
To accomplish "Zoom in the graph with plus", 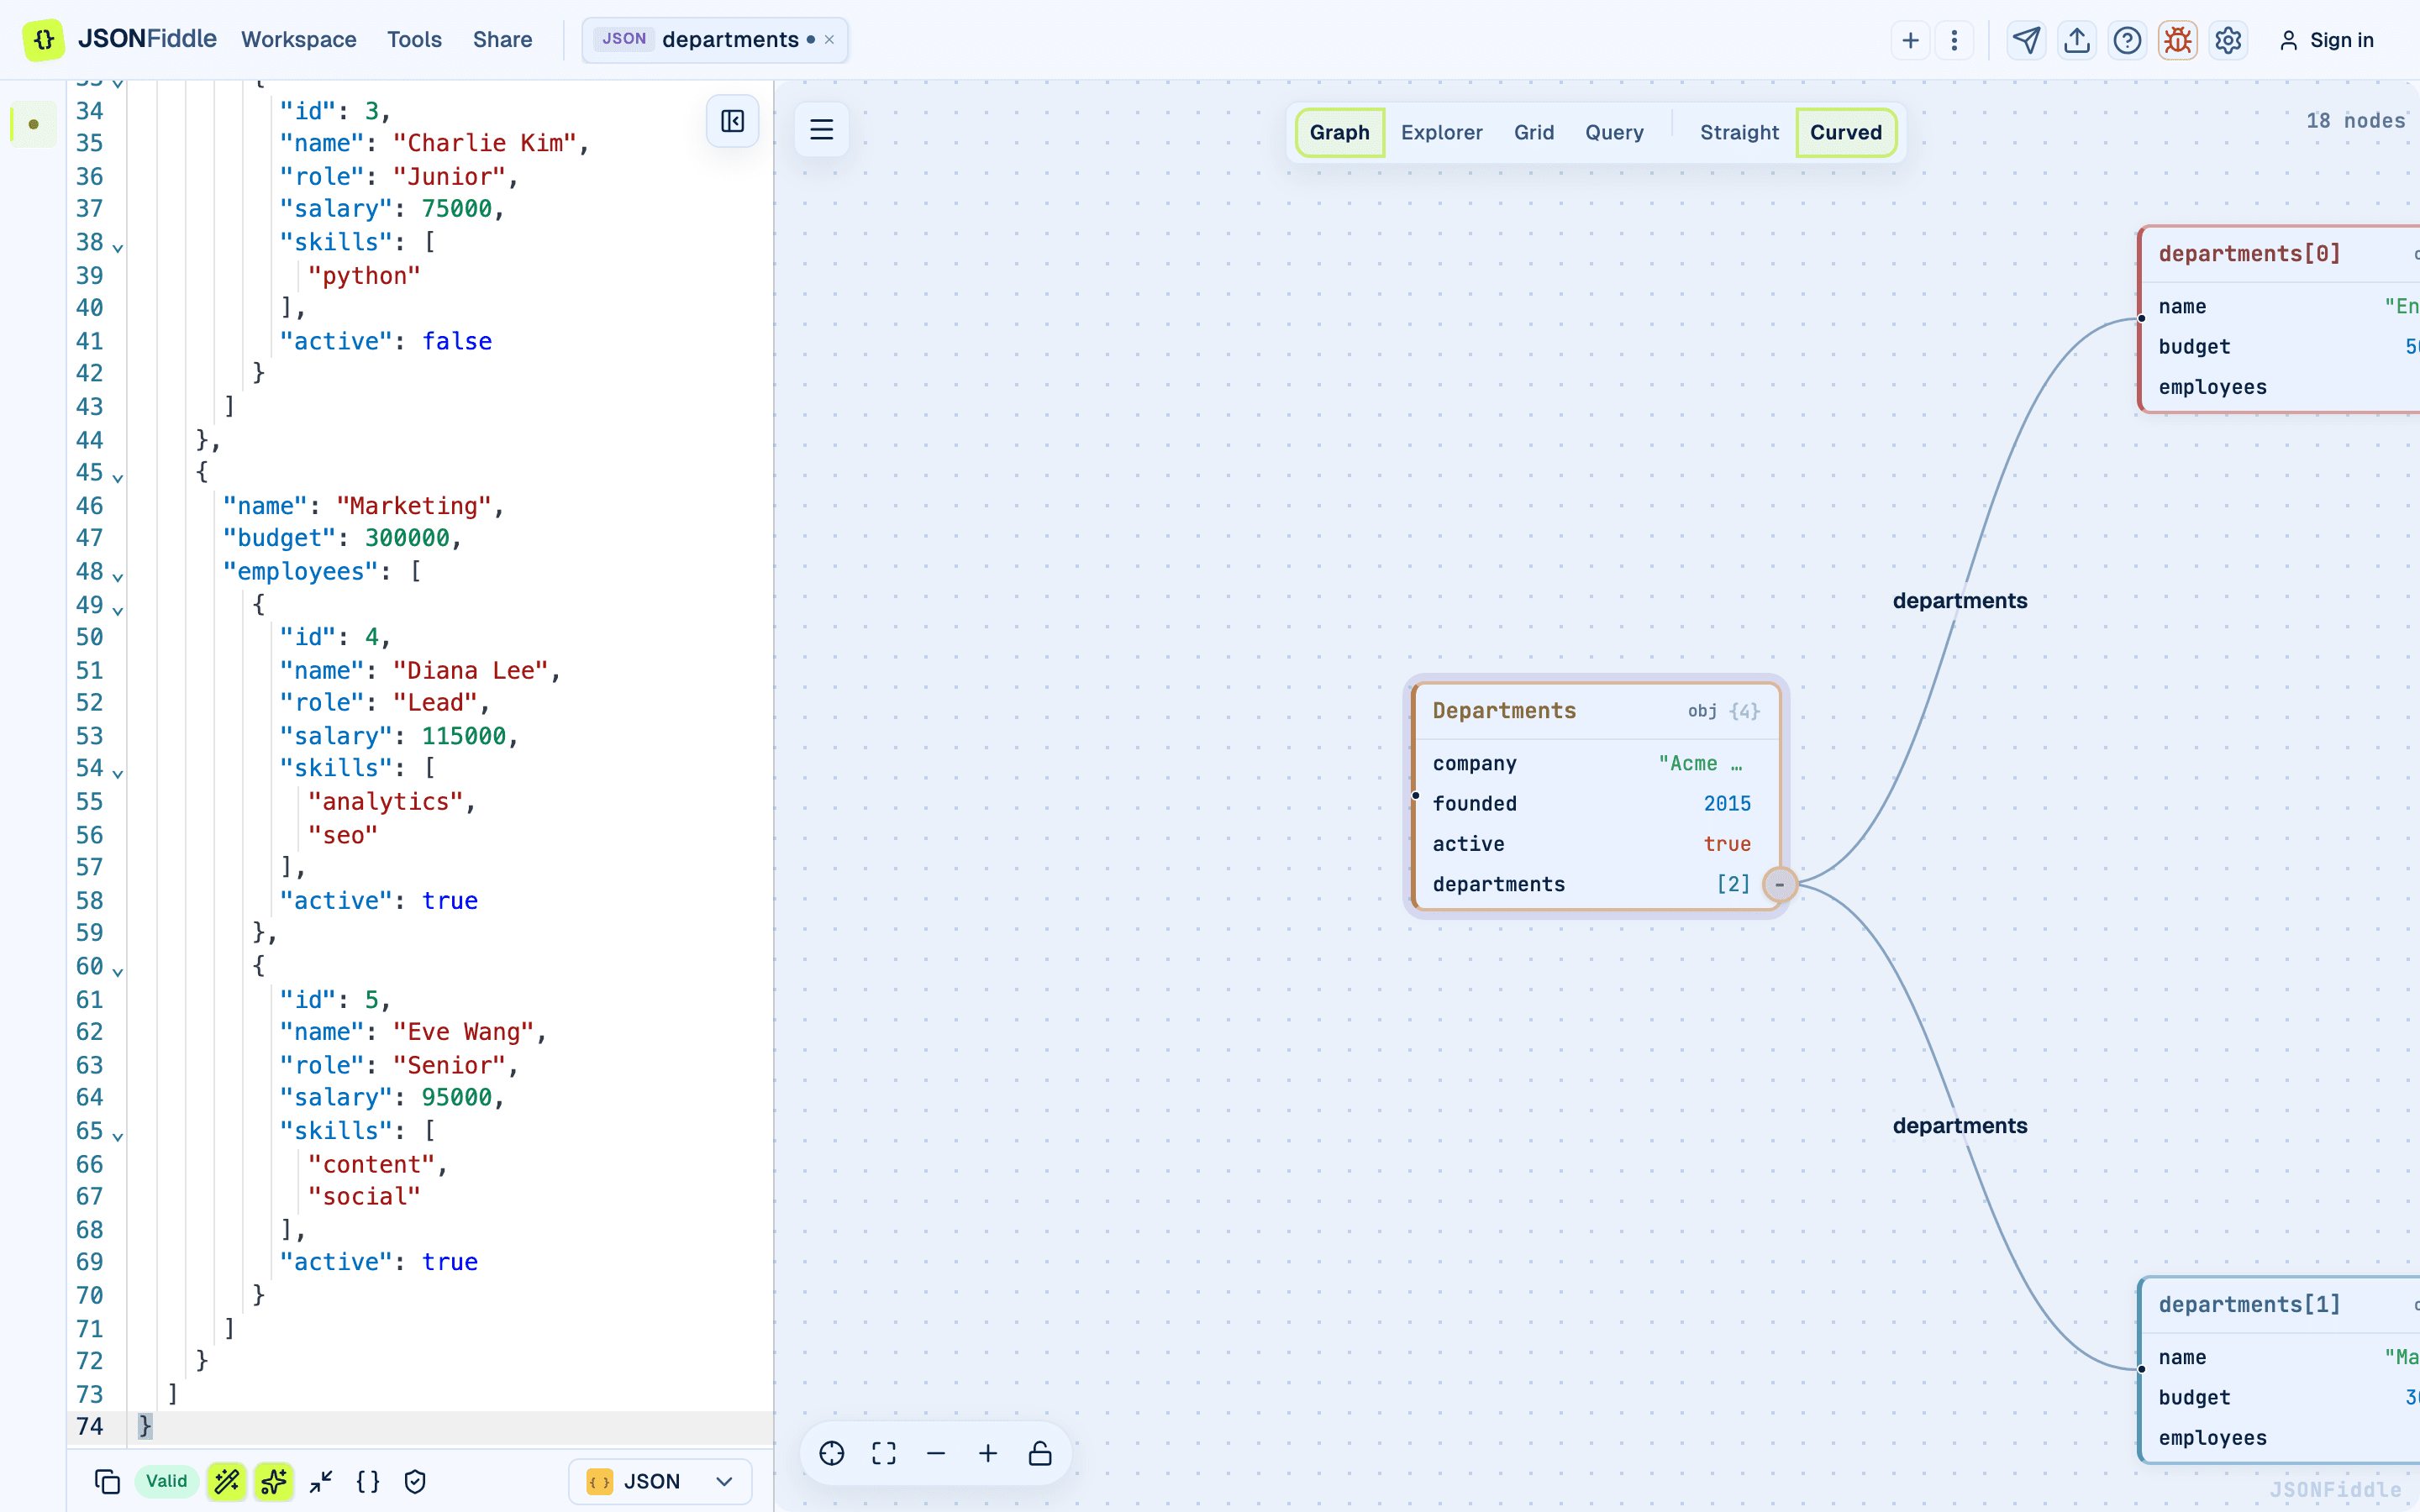I will 988,1453.
